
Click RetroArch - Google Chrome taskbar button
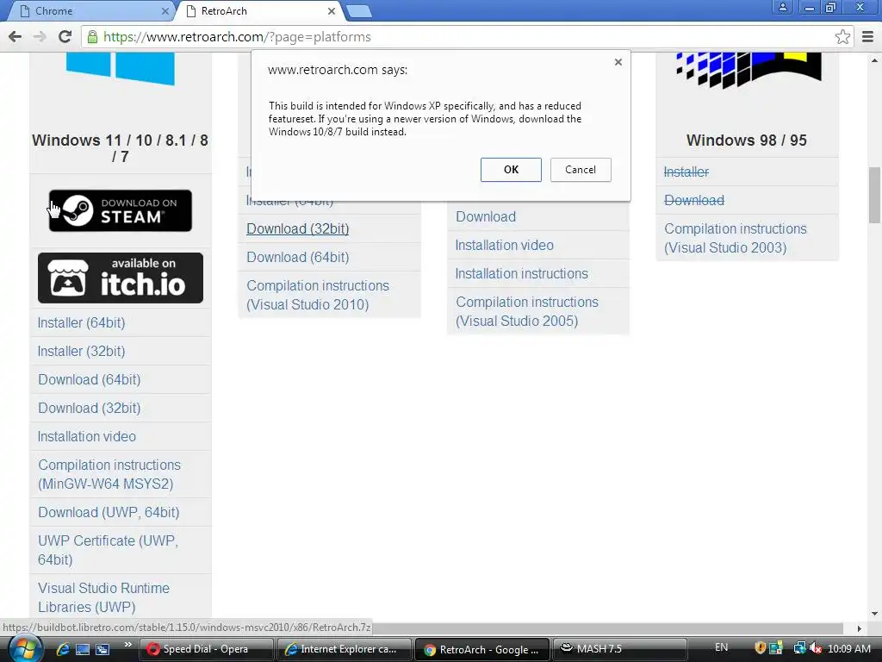tap(481, 649)
